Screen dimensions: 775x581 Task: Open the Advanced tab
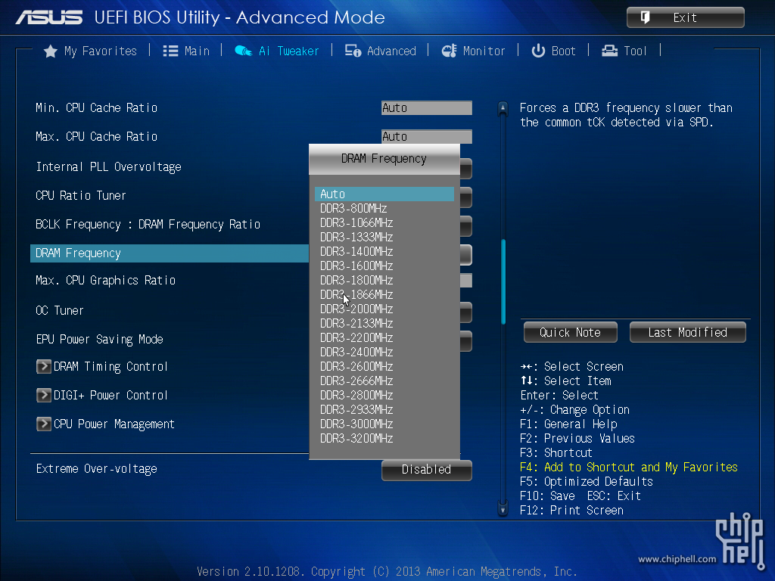click(380, 51)
